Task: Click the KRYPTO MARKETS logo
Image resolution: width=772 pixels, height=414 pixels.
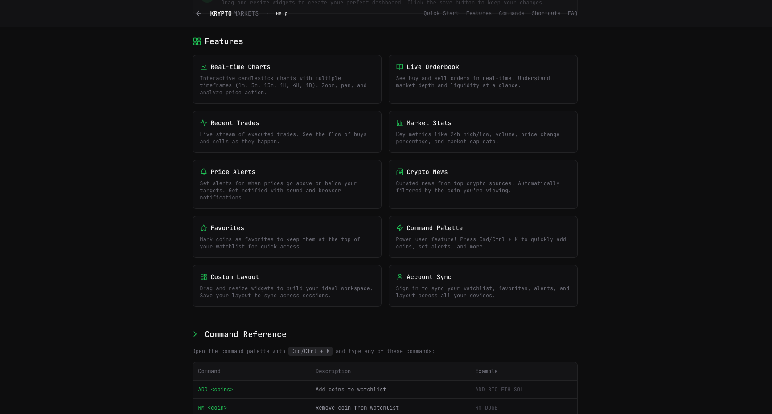Action: point(234,13)
